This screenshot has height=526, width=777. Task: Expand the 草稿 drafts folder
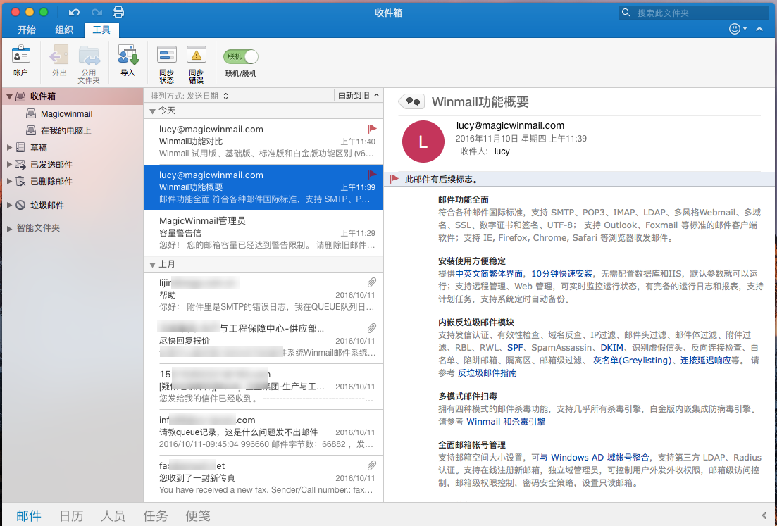(9, 148)
